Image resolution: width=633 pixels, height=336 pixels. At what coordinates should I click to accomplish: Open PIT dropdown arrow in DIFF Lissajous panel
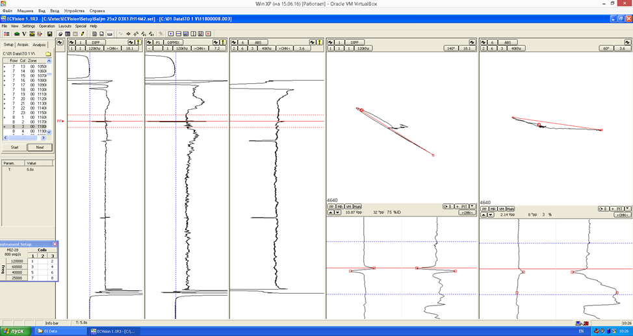[472, 207]
